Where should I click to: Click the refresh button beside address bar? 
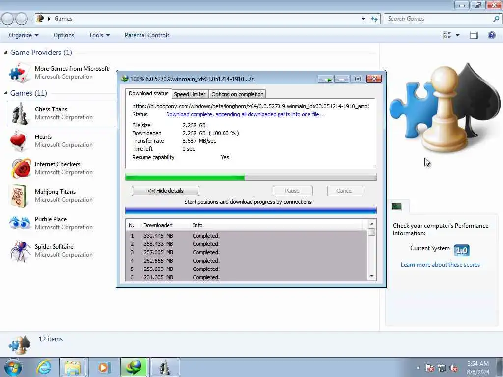[374, 19]
